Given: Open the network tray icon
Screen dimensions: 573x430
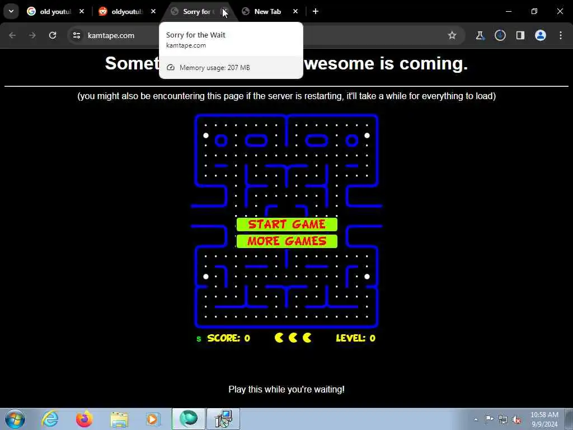Looking at the screenshot, I should pyautogui.click(x=503, y=420).
